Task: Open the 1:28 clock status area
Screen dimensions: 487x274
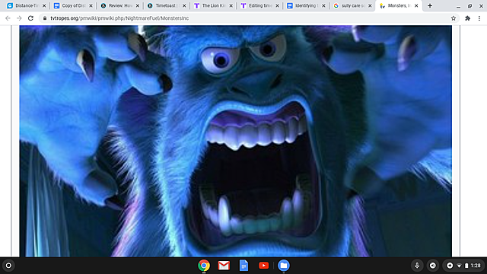Action: pos(476,266)
